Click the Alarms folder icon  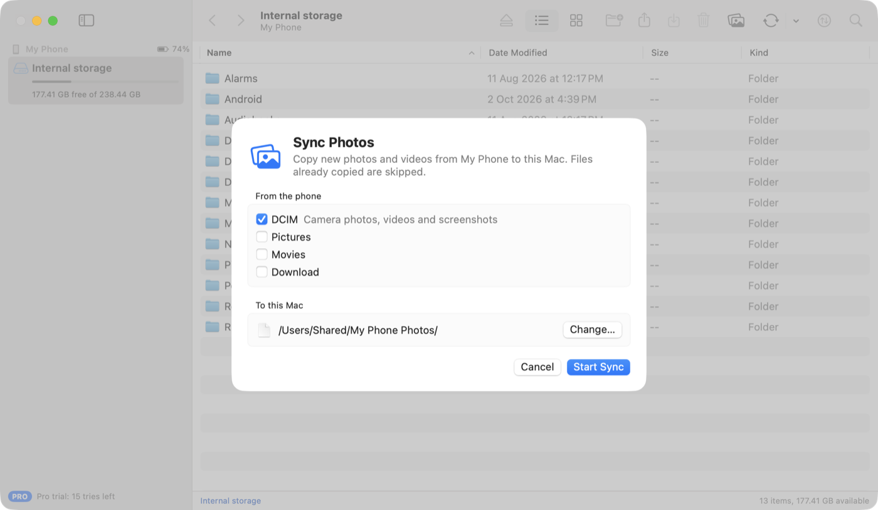click(213, 78)
